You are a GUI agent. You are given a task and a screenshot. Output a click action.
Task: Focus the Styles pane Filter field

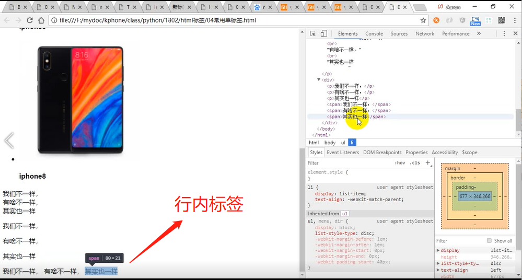(x=350, y=163)
